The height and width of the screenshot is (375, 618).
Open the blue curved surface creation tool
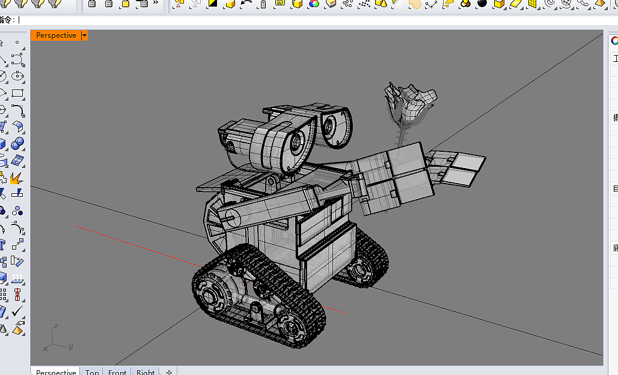pos(17,127)
